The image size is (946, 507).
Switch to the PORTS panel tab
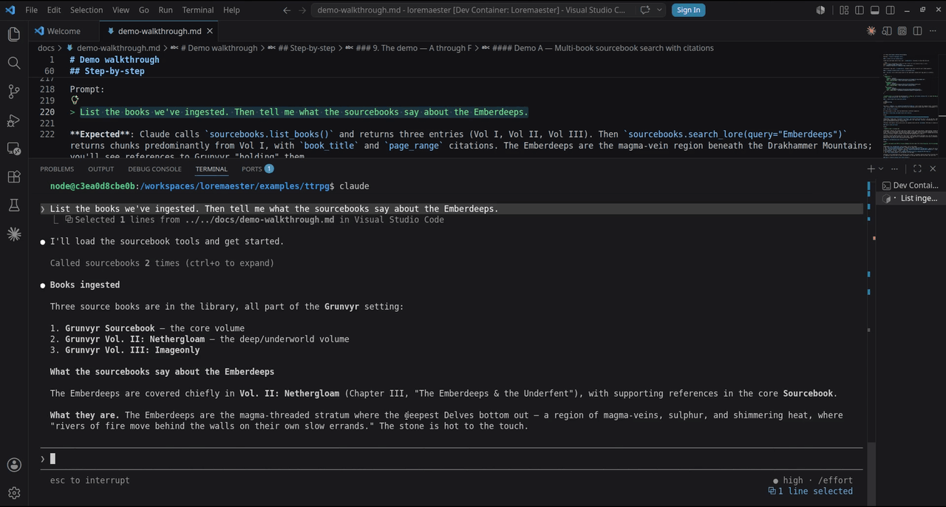[257, 169]
